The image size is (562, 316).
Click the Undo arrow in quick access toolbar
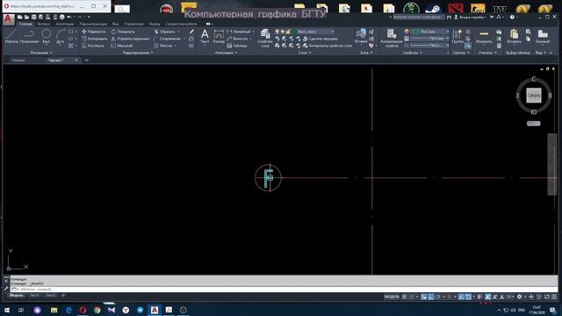(69, 17)
